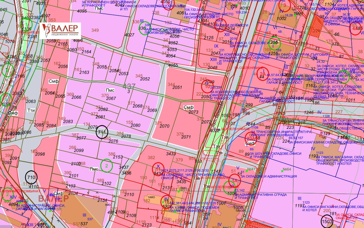This screenshot has width=364, height=228.
Task: Click the green circle marker 255
Action: click(x=275, y=43)
